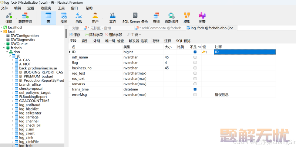The width and height of the screenshot is (296, 147).
Task: Click the log_claim table icon
Action: click(x=17, y=129)
